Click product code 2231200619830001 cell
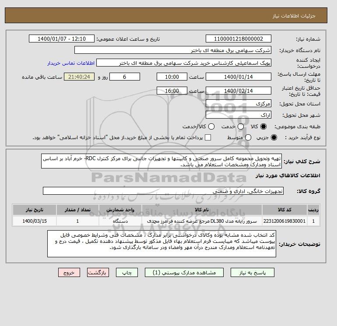This screenshot has height=326, width=337. (284, 221)
